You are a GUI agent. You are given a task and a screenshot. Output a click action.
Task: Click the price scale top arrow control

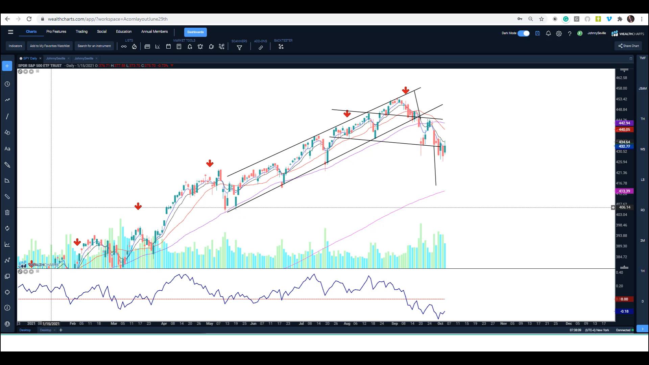coord(624,70)
